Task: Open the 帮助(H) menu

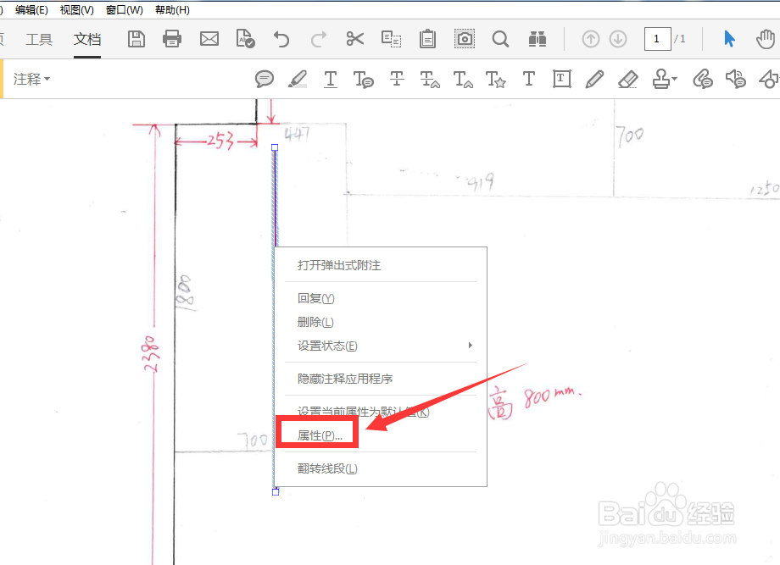Action: [x=172, y=10]
